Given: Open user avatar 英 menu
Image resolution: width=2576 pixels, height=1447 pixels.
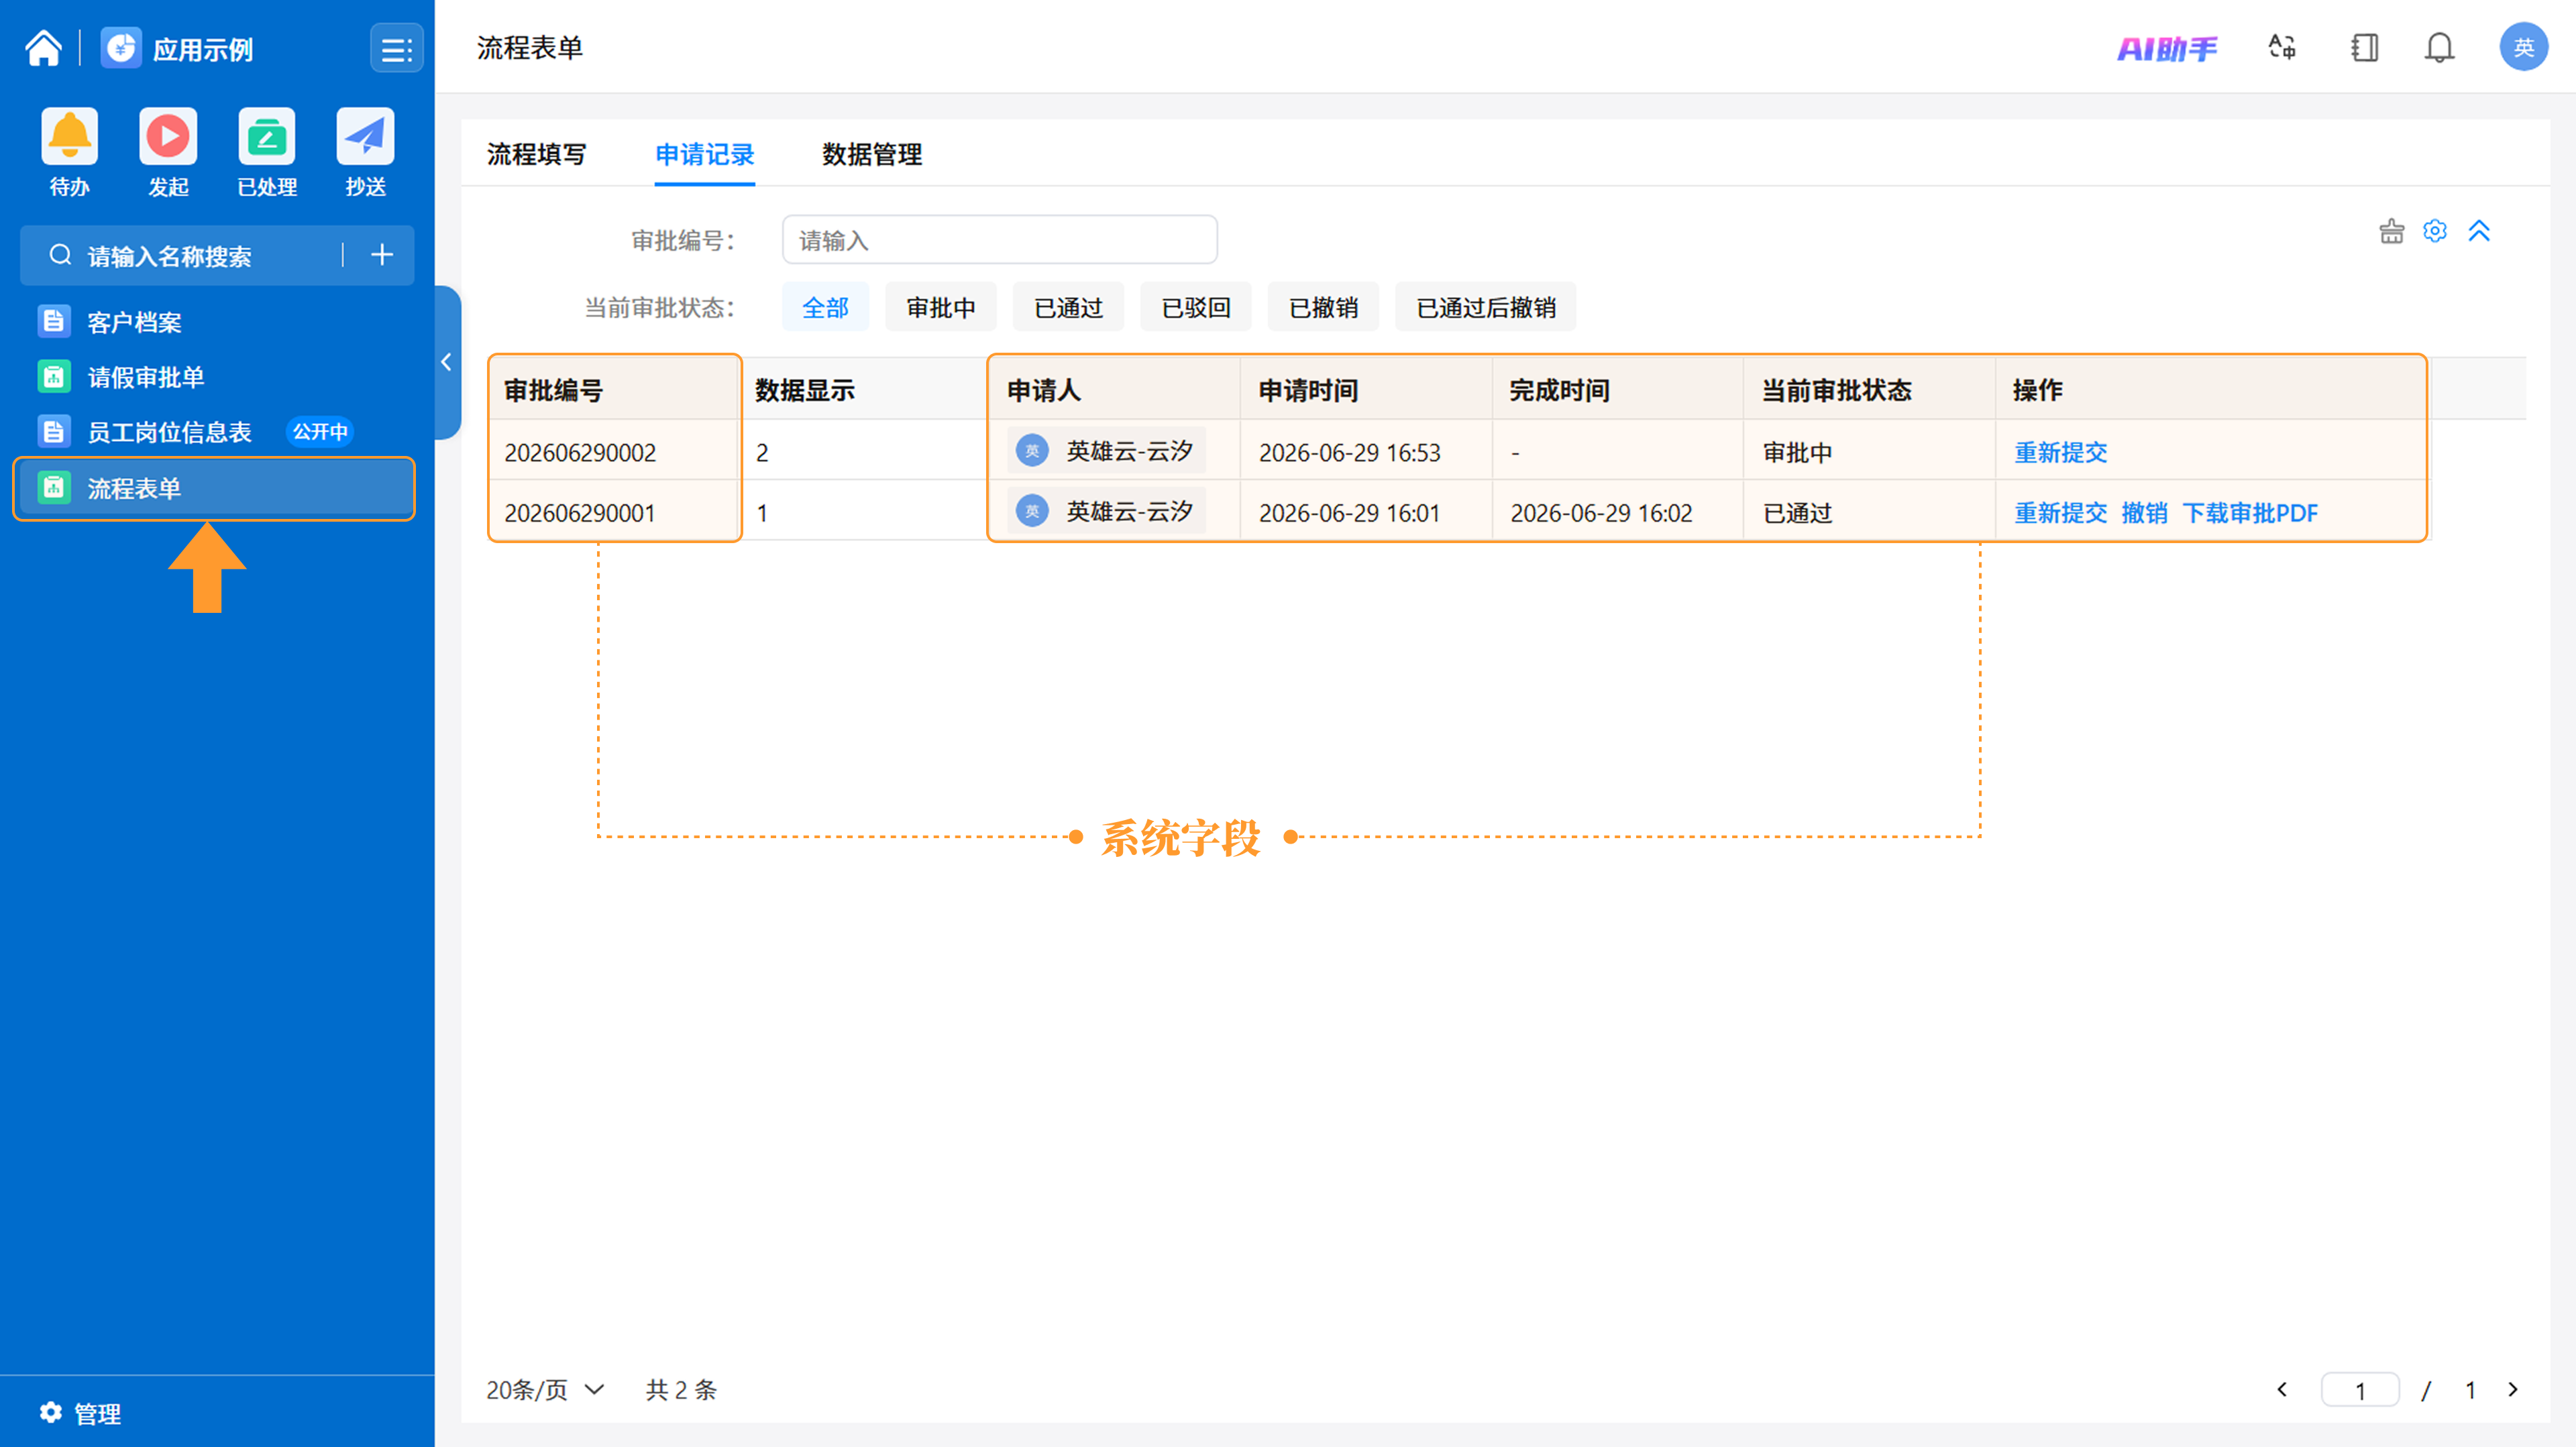Looking at the screenshot, I should tap(2523, 47).
